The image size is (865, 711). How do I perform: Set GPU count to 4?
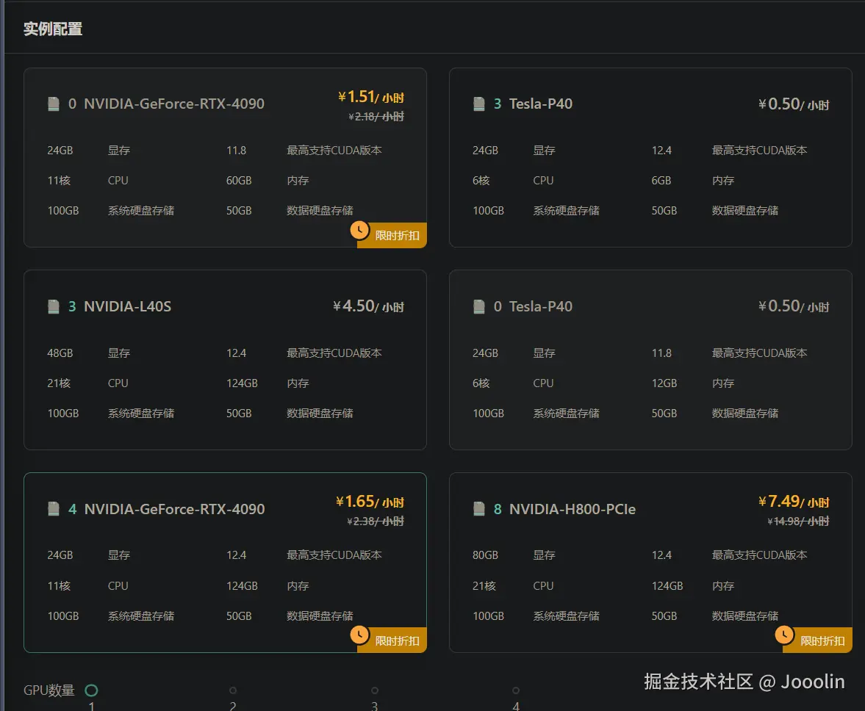pos(516,690)
